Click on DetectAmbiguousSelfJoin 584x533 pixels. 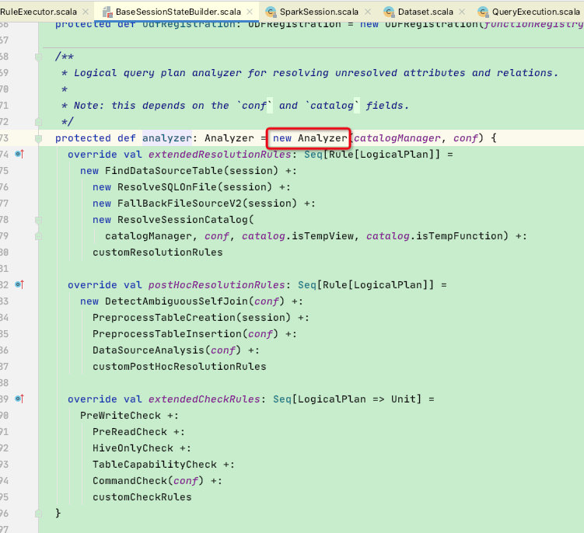pyautogui.click(x=177, y=301)
